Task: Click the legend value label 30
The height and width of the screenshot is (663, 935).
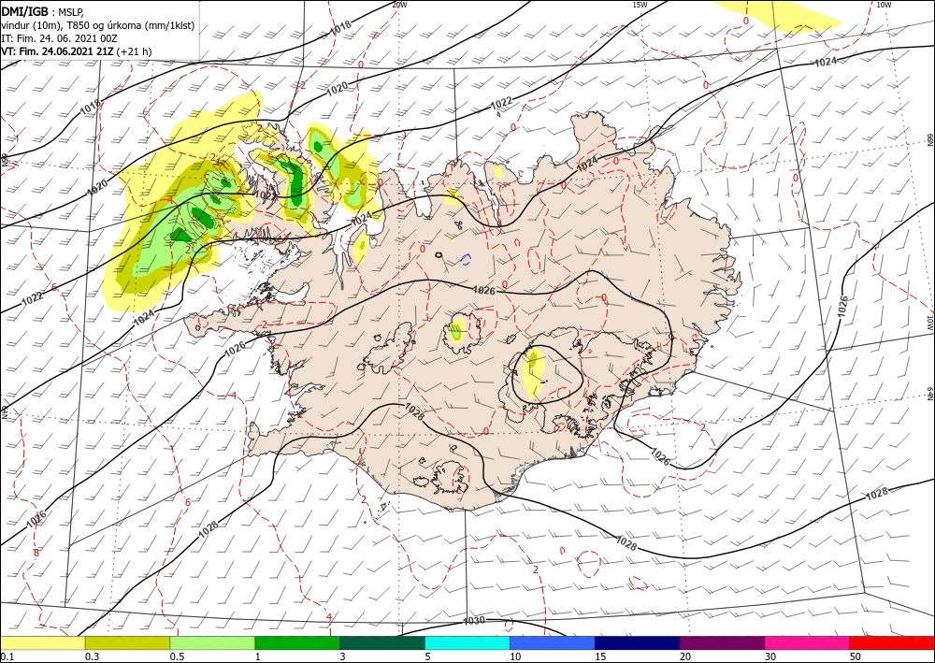Action: (x=770, y=656)
